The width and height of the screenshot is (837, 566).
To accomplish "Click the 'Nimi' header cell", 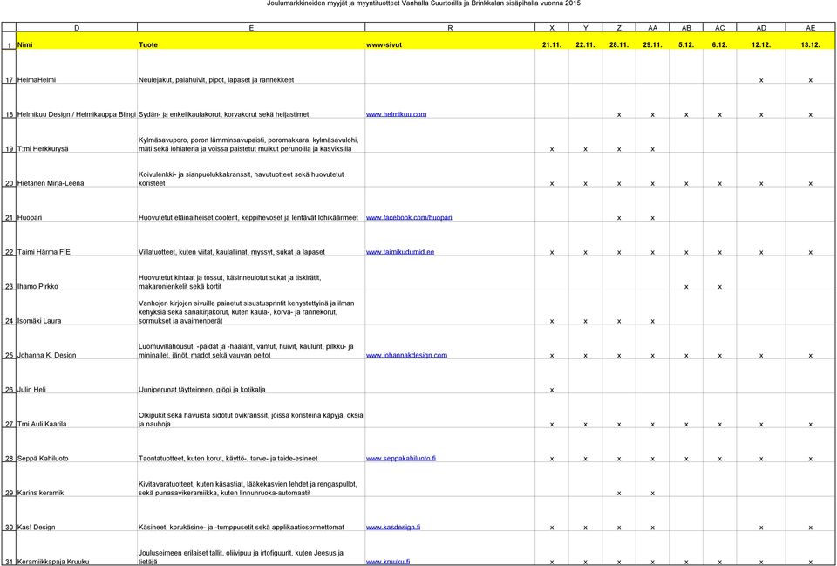I will coord(77,41).
